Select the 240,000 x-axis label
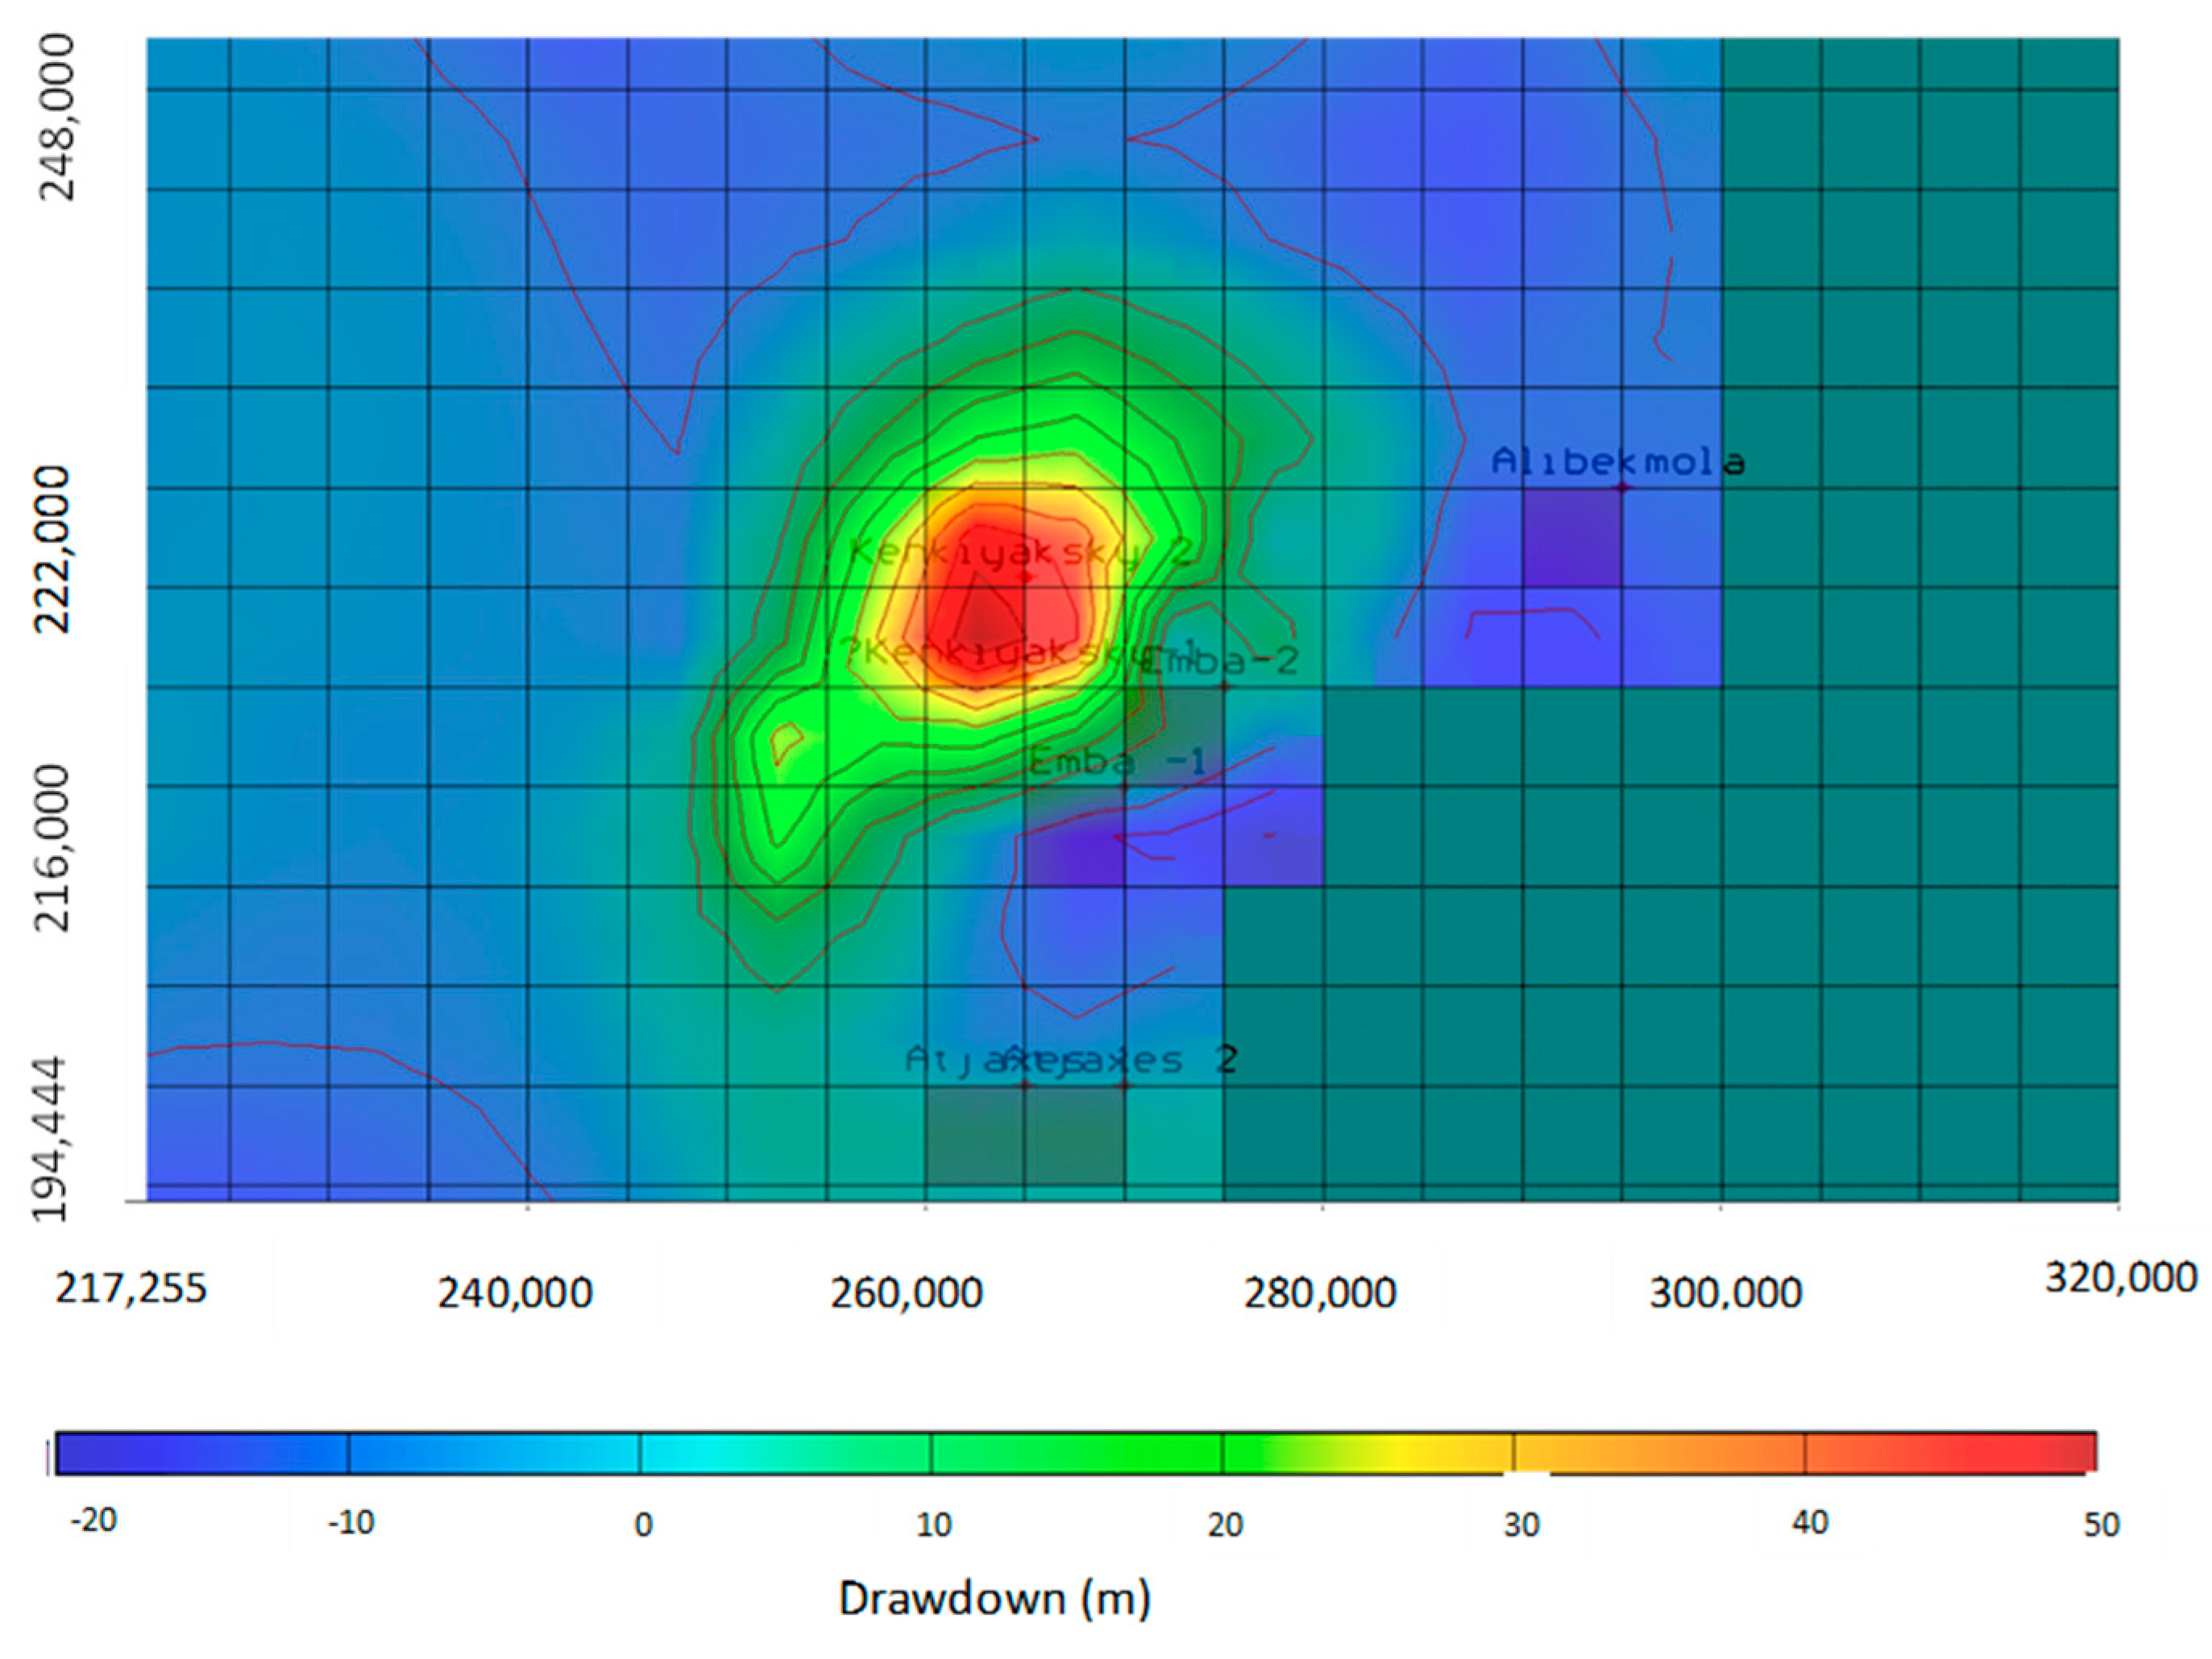 coord(515,1293)
